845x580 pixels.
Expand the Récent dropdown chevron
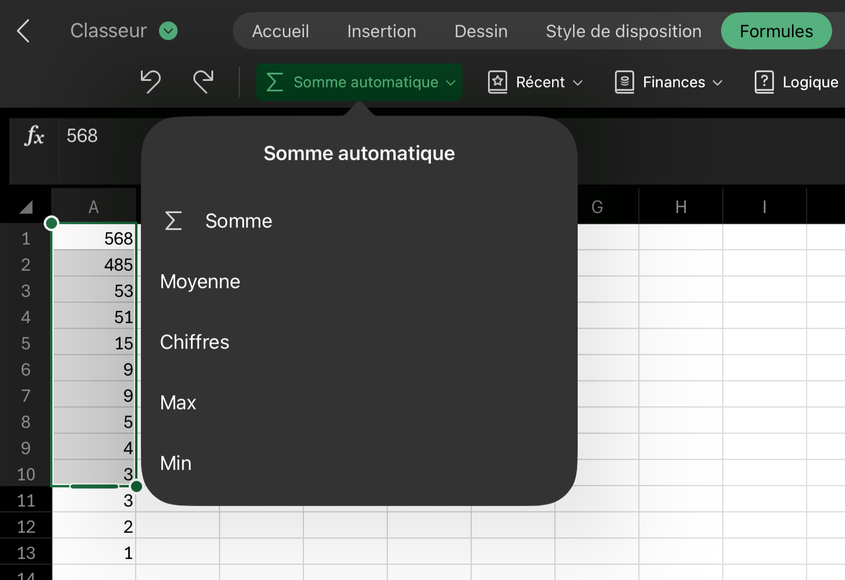(x=578, y=83)
